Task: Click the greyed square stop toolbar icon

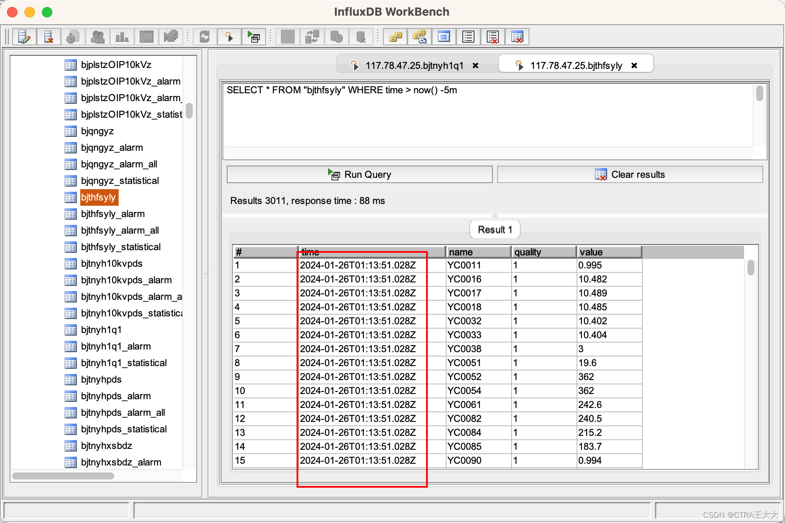Action: click(287, 37)
